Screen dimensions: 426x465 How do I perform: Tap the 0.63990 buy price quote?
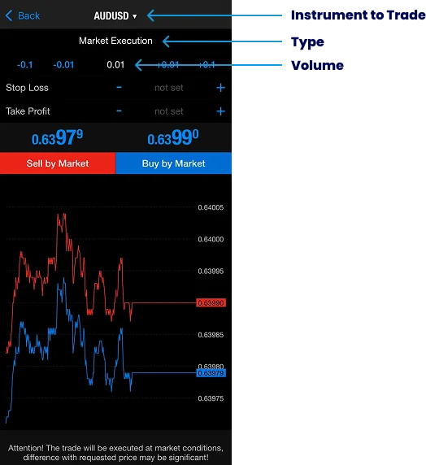tap(173, 137)
